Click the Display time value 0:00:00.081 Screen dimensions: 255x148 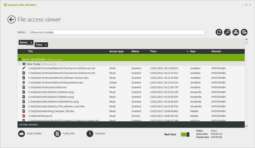coord(216,137)
